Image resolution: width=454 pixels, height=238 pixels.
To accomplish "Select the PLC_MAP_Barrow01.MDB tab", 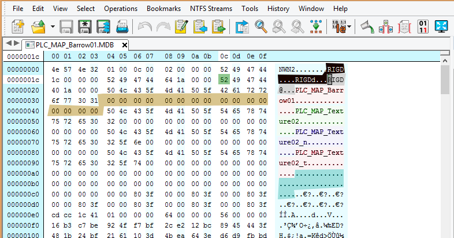I will pos(73,44).
